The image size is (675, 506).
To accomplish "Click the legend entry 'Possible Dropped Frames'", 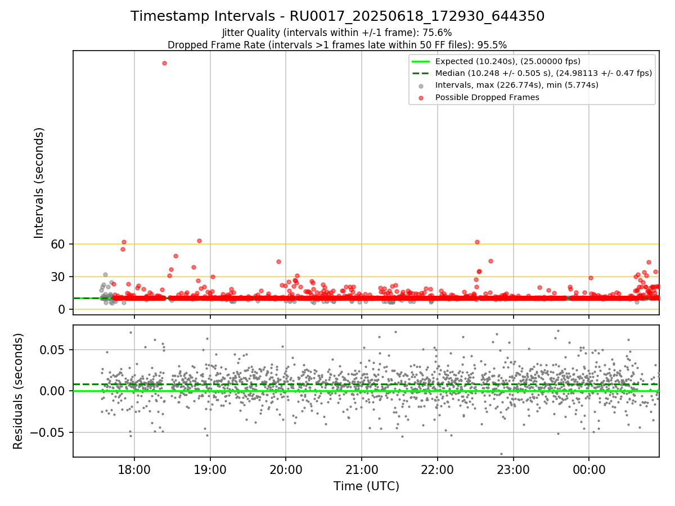I will click(487, 97).
